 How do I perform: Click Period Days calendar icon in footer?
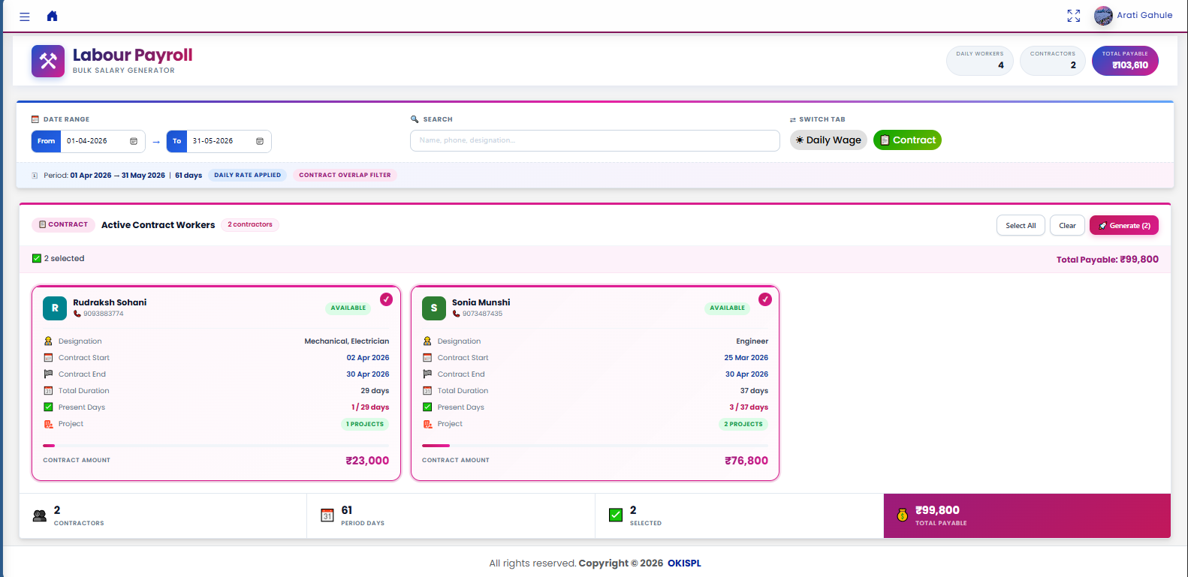327,515
